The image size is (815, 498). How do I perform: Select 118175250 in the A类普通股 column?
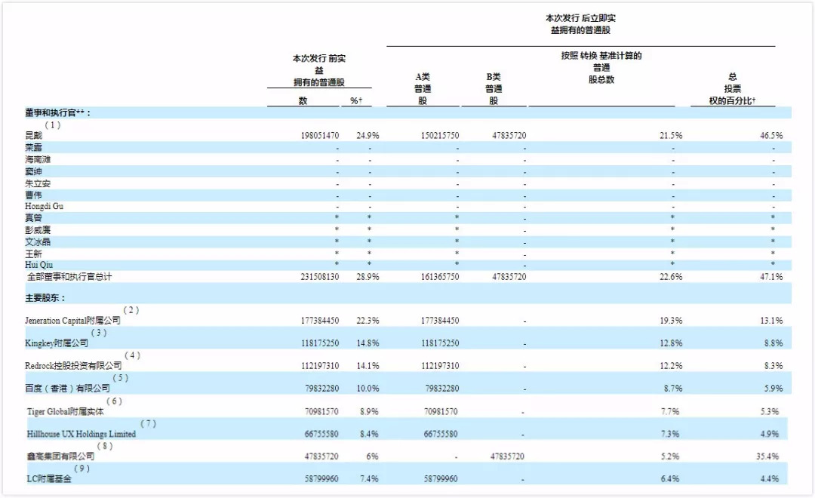coord(440,343)
